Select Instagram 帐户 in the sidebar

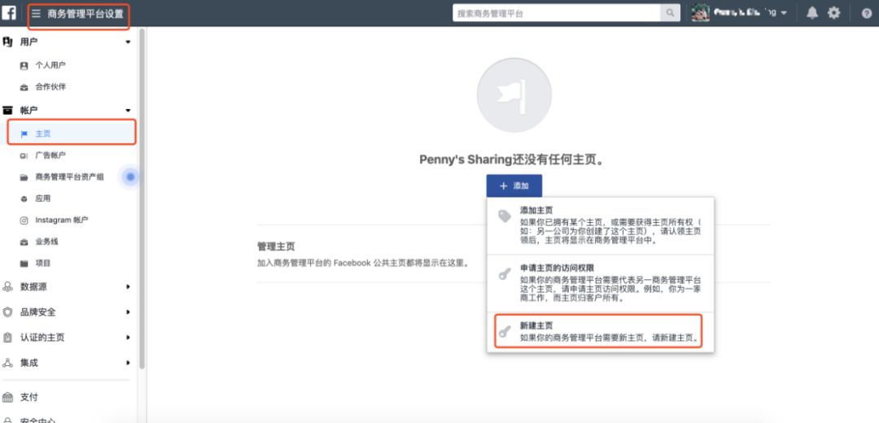click(62, 220)
